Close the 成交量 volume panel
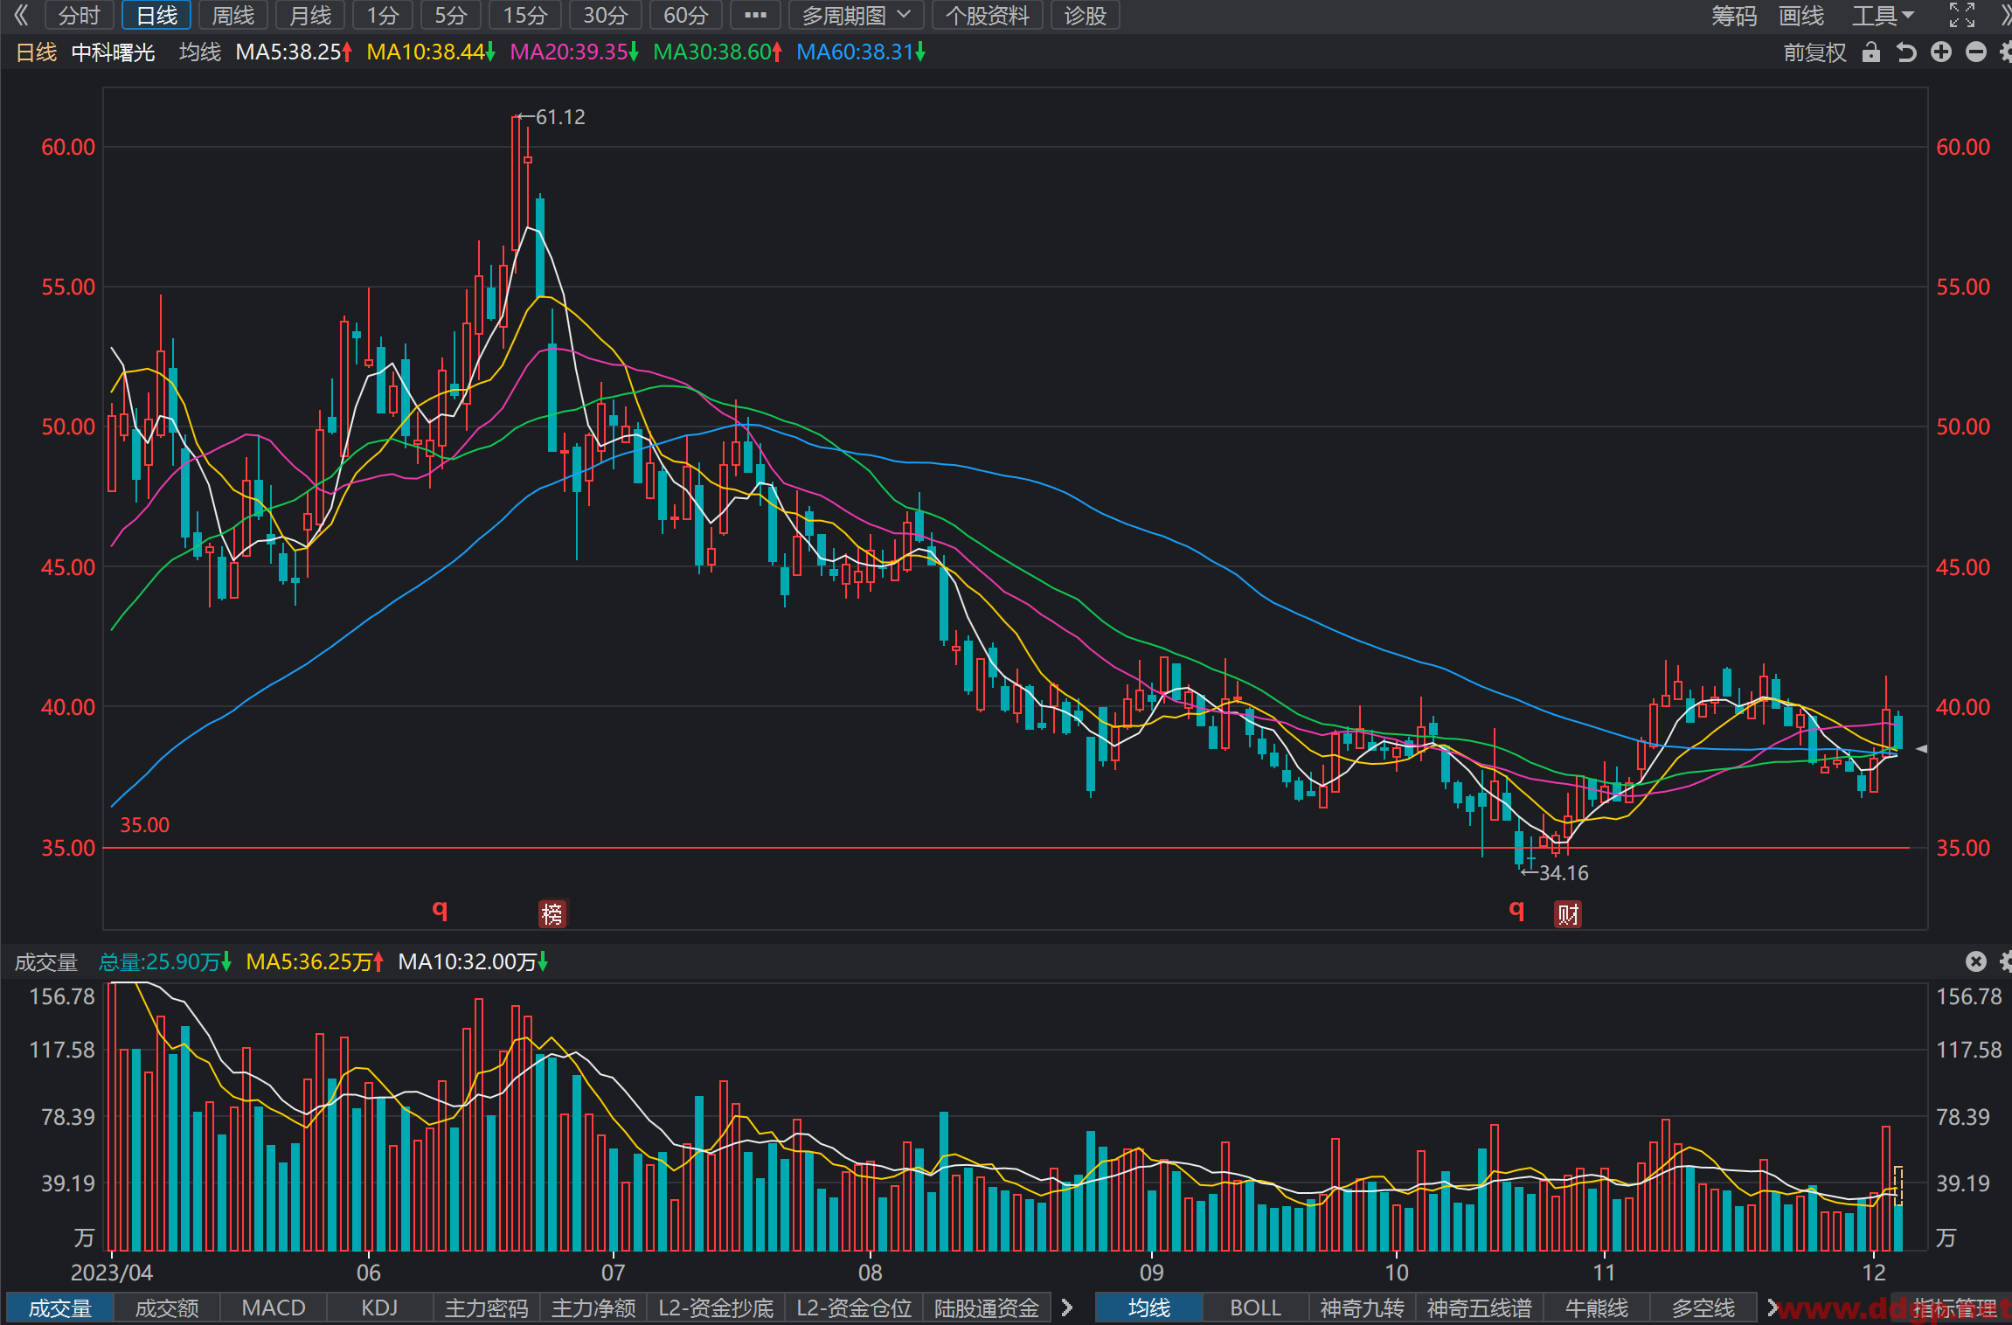 [x=1976, y=961]
